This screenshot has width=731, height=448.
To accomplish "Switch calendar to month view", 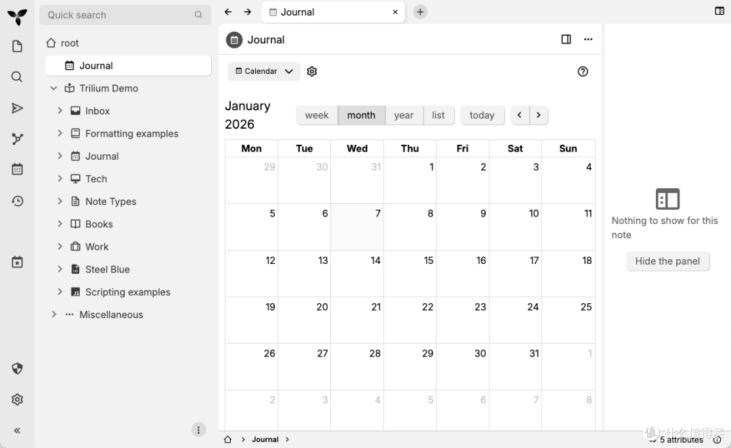I will click(x=361, y=115).
